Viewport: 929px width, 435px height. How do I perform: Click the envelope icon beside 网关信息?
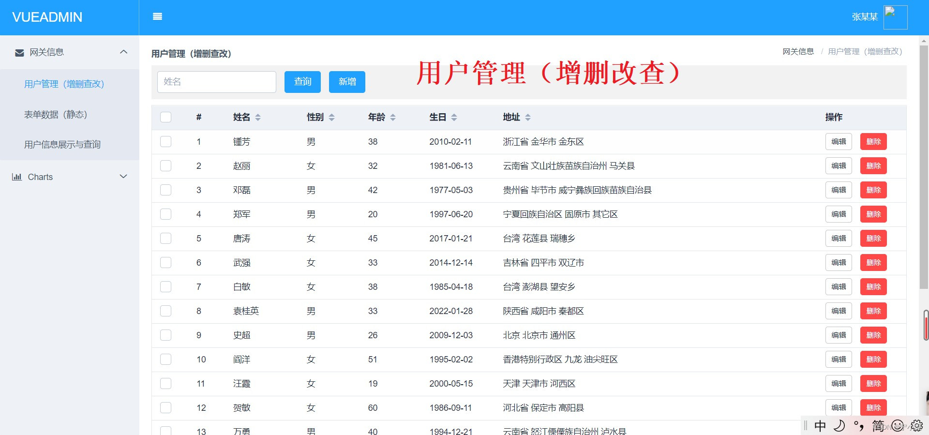(19, 52)
